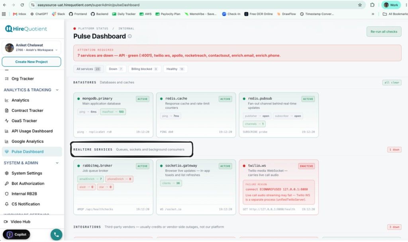Screen dimensions: 408x242
Task: Launch the Copilot assistant
Action: tap(16, 234)
